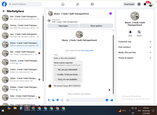Open the Cjizzle conversation

click(x=21, y=80)
